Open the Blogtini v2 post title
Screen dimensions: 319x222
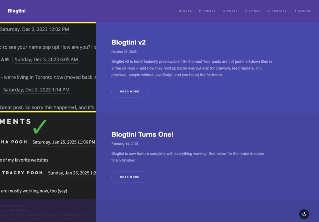click(128, 43)
